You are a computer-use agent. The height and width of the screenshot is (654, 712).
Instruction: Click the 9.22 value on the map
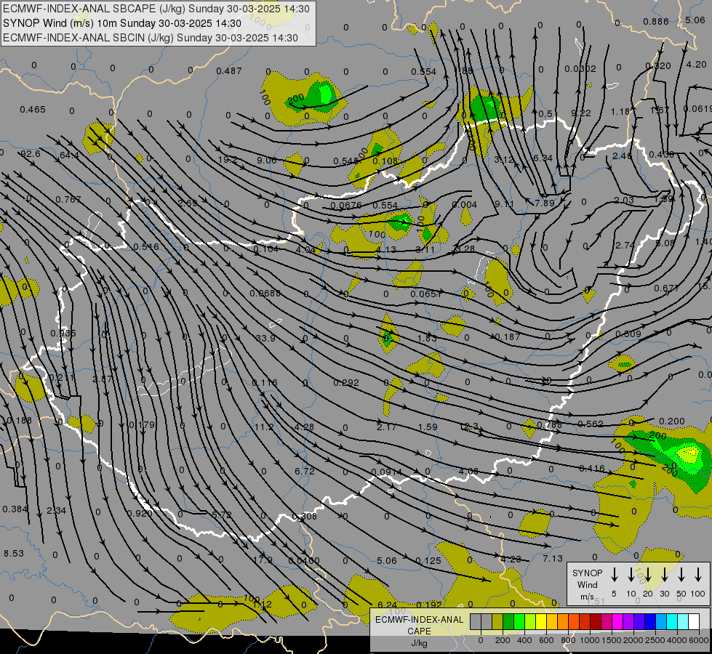tap(581, 113)
